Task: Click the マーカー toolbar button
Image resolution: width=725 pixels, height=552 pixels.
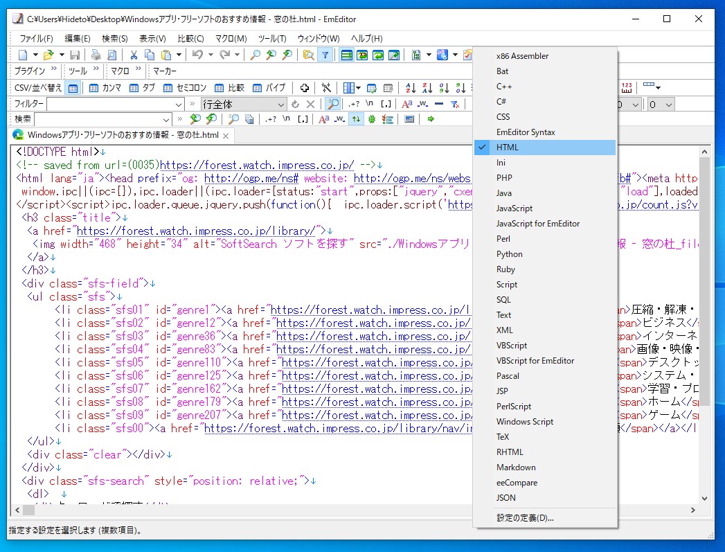Action: 164,71
